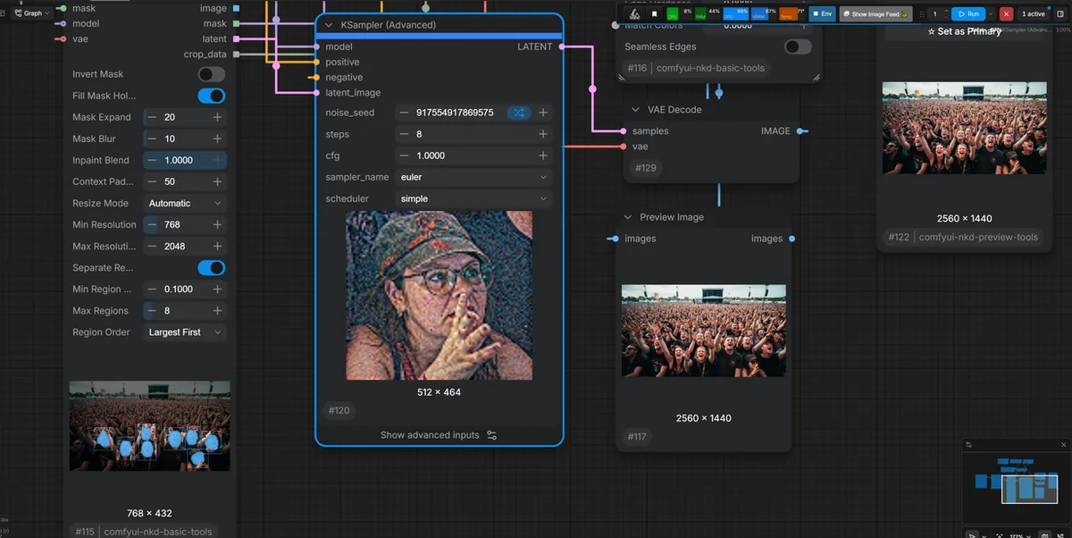Decrease steps value with the minus icon
This screenshot has width=1072, height=538.
point(405,134)
